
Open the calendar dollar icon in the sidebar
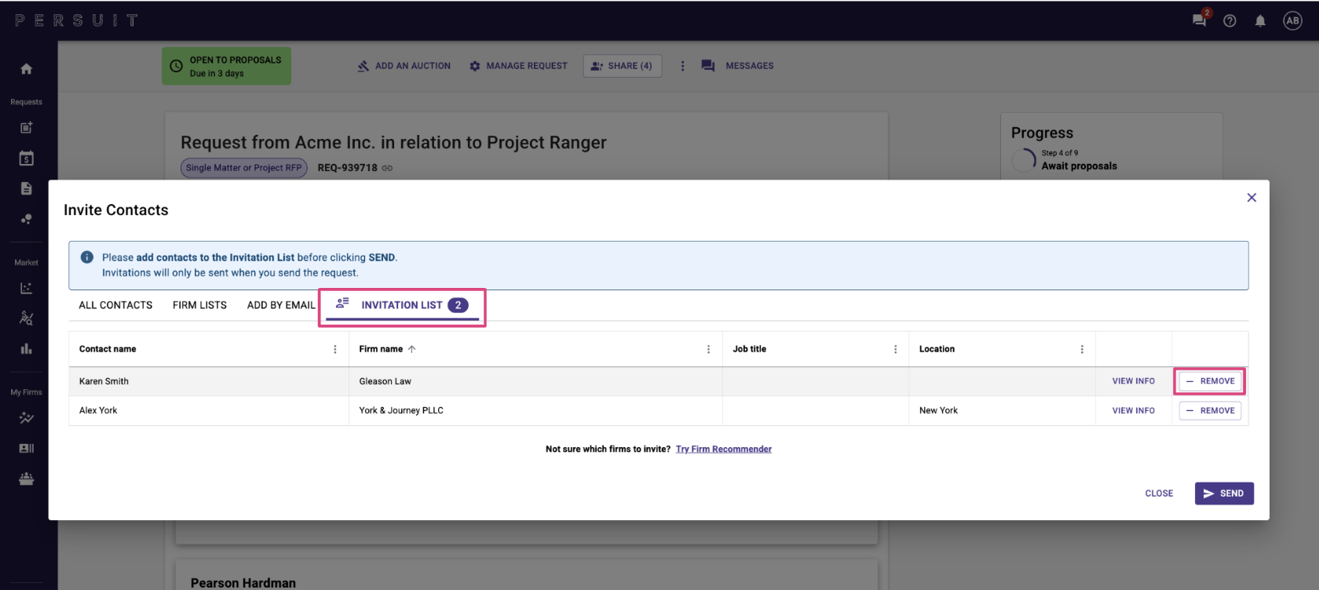(26, 158)
